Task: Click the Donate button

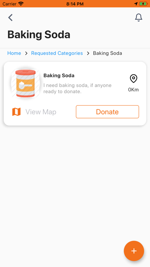Action: click(108, 112)
